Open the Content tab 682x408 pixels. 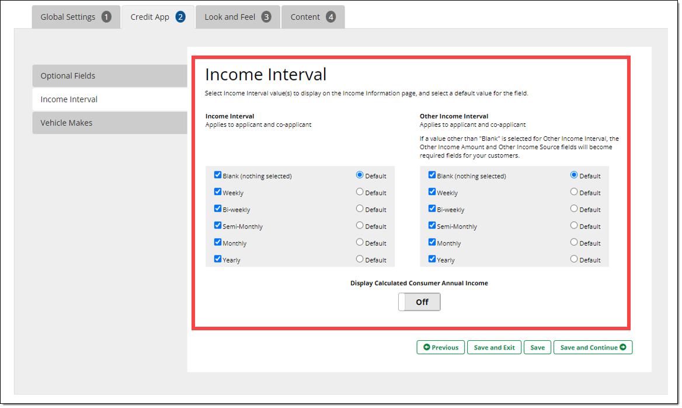(x=312, y=17)
